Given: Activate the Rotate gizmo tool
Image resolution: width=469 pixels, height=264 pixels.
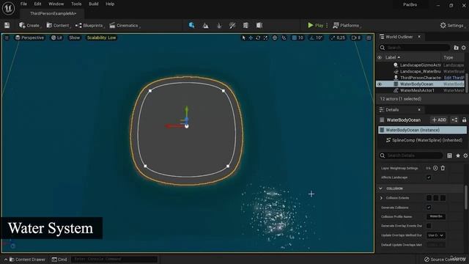Looking at the screenshot, I should [258, 37].
